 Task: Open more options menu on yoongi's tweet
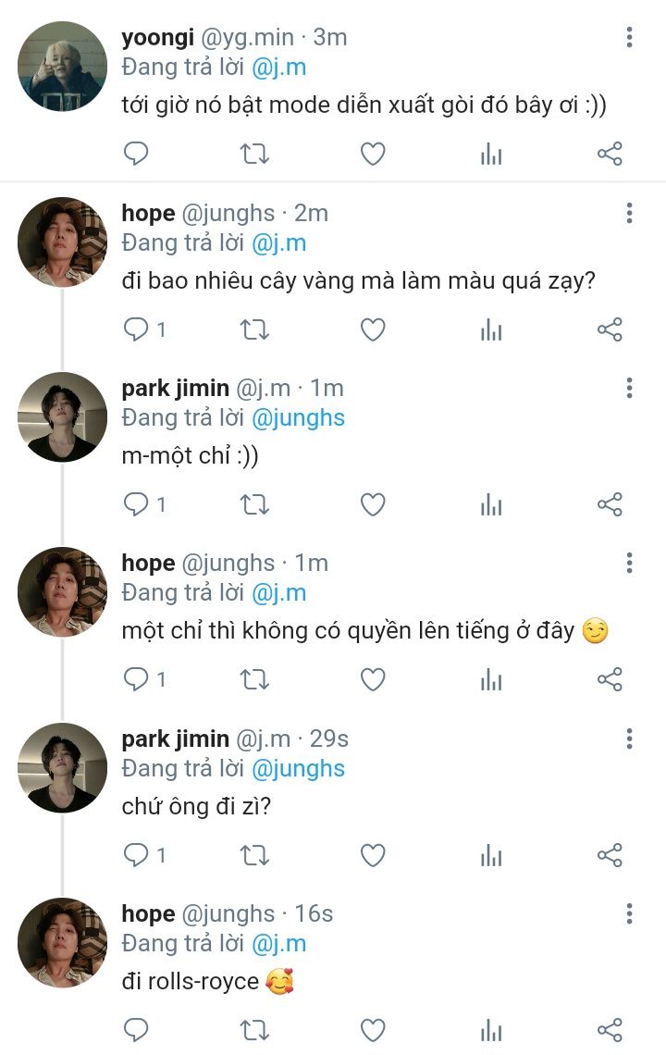coord(629,38)
